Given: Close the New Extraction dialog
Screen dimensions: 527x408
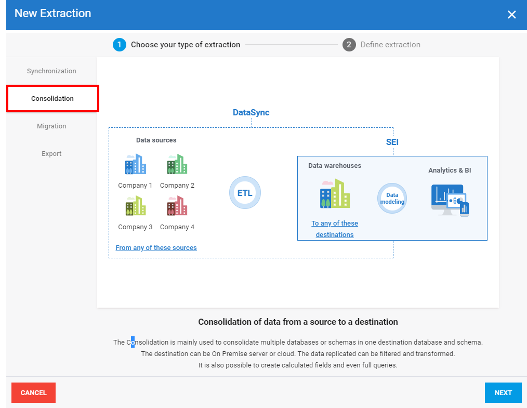Looking at the screenshot, I should pos(512,15).
